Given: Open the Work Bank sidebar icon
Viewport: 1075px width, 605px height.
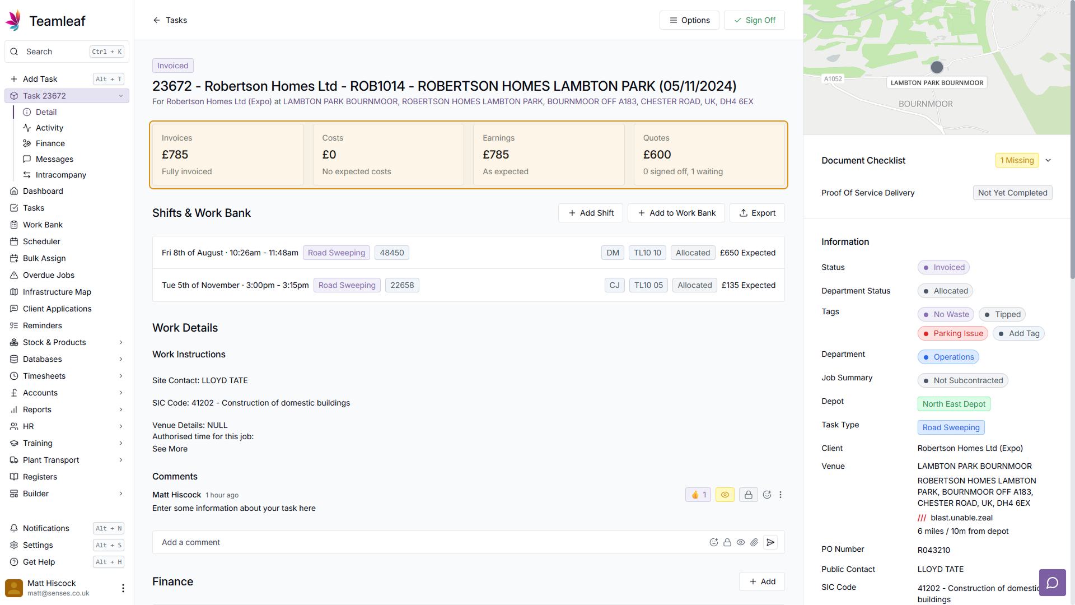Looking at the screenshot, I should pos(14,225).
